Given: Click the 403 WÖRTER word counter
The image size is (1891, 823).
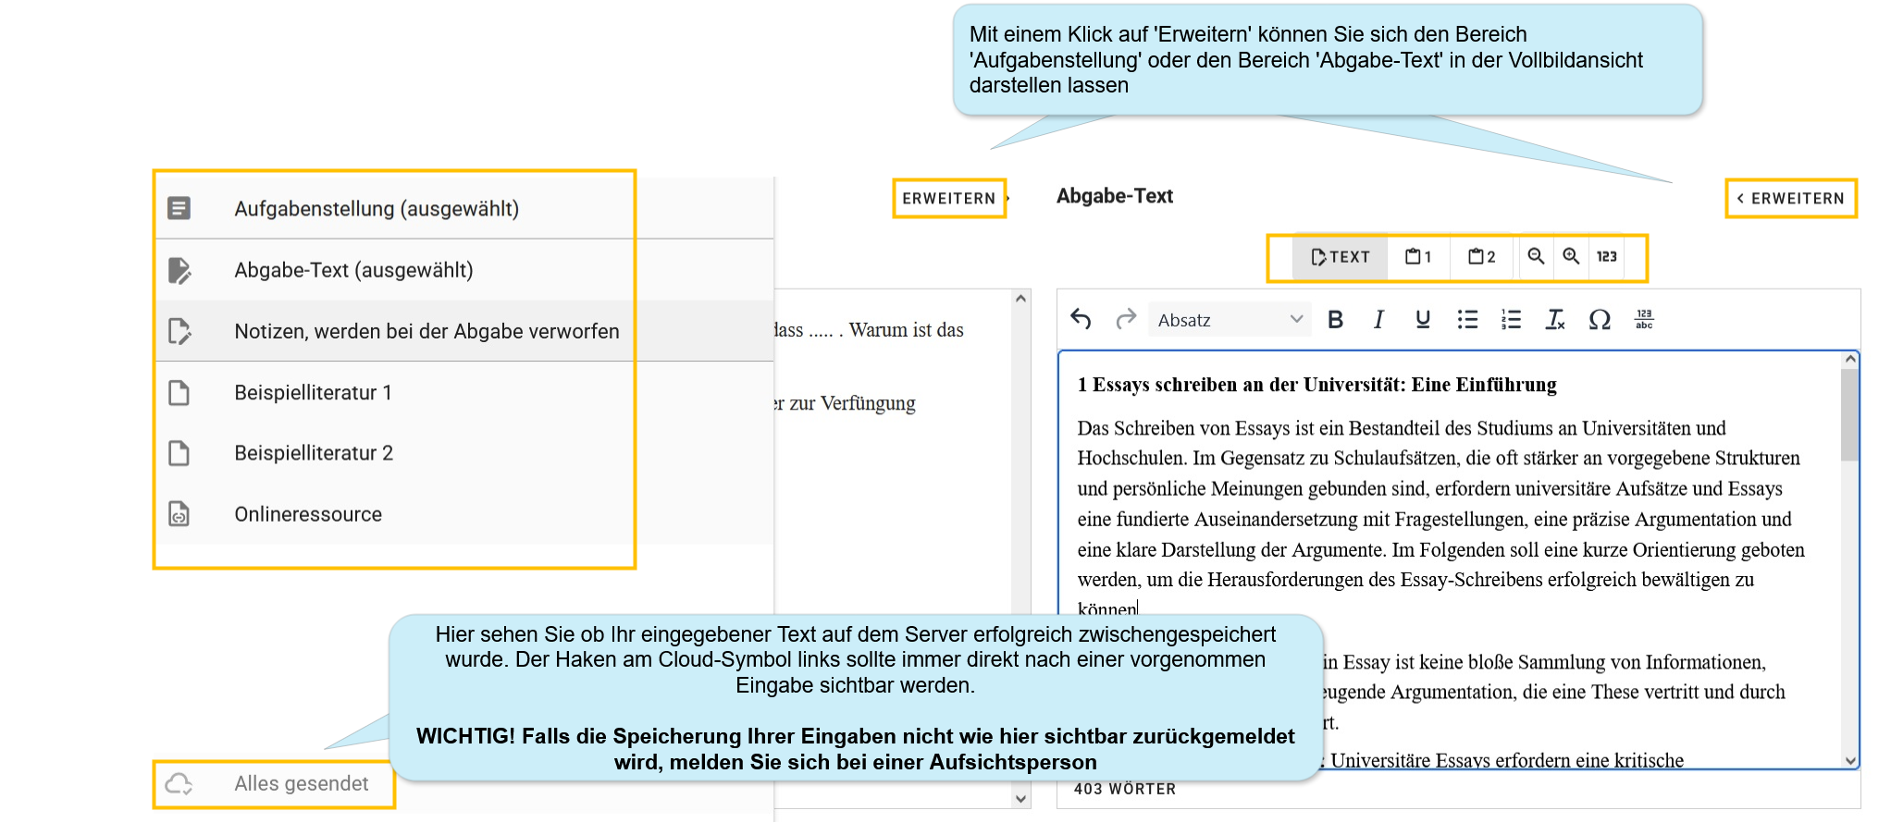Looking at the screenshot, I should (1125, 789).
